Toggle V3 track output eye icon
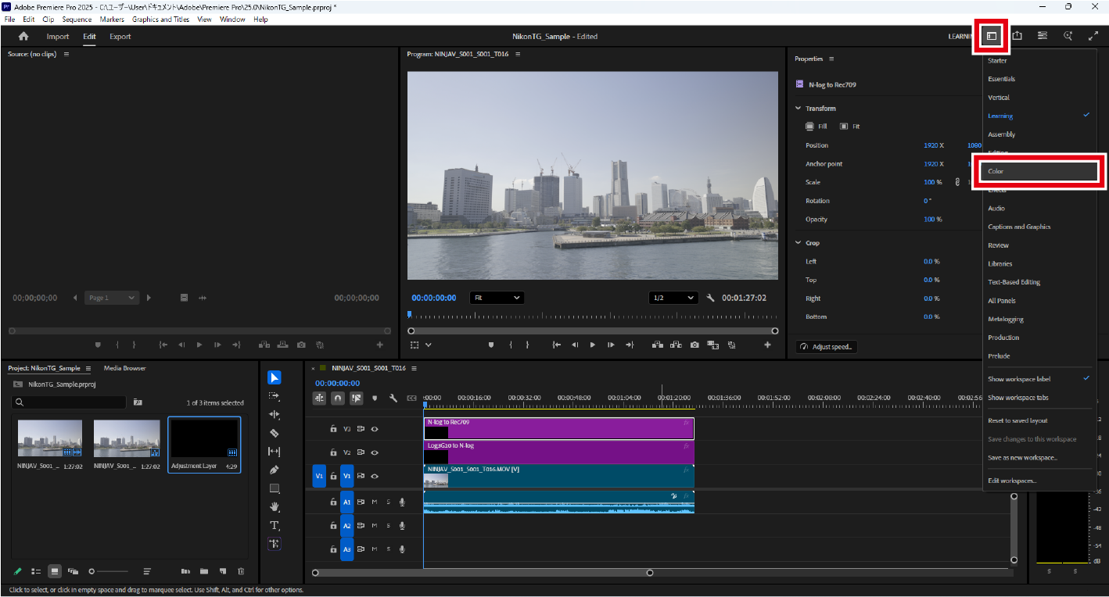The height and width of the screenshot is (597, 1109). [375, 429]
